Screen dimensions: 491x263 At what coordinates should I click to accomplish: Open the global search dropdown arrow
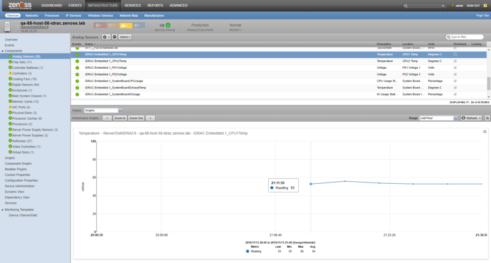443,6
